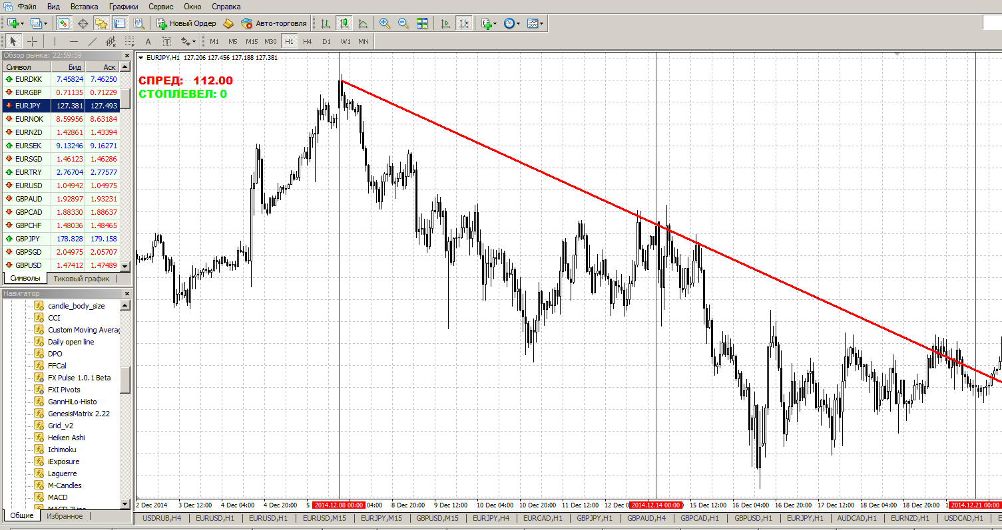1002x530 pixels.
Task: Toggle Chart Shift button
Action: coord(464,23)
